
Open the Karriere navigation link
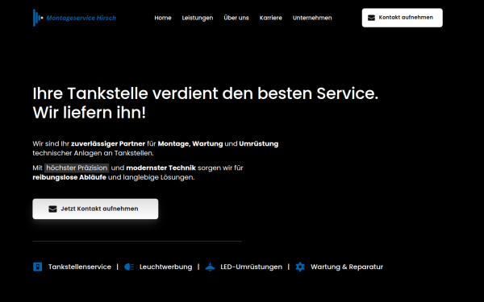[271, 18]
